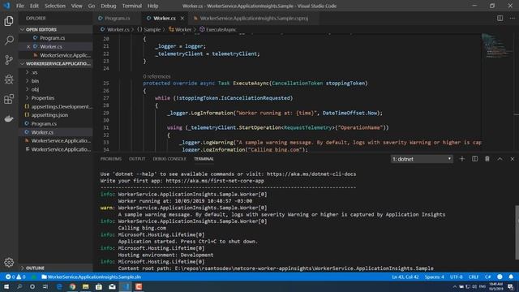Viewport: 519px width, 292px height.
Task: Open the Manage gear icon
Action: point(9,262)
